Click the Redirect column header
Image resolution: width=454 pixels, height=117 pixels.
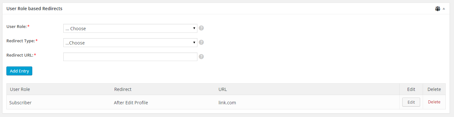(x=123, y=89)
